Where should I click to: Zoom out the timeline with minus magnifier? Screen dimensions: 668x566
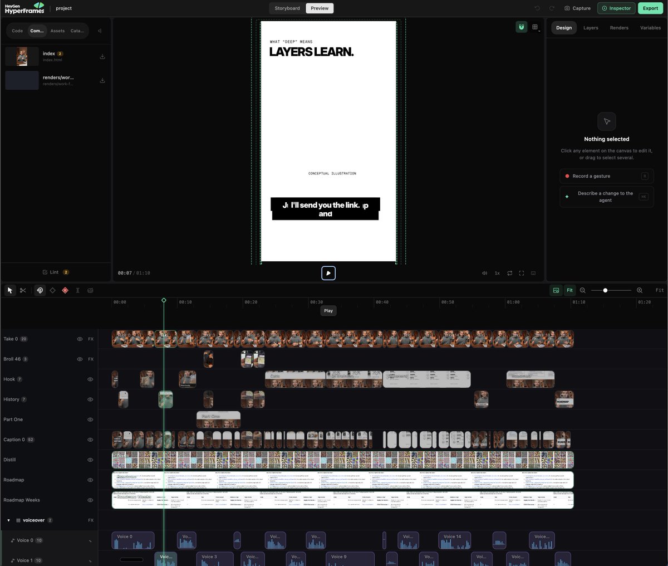click(x=583, y=290)
